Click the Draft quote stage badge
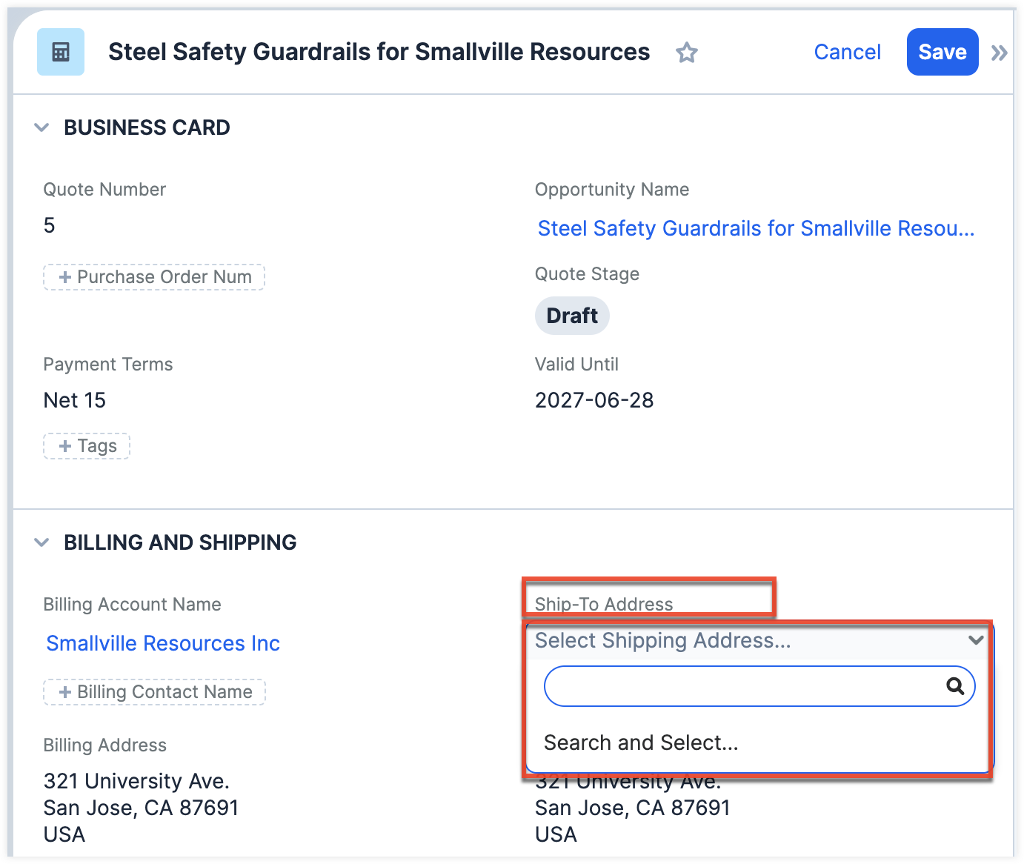The width and height of the screenshot is (1024, 864). pyautogui.click(x=572, y=316)
